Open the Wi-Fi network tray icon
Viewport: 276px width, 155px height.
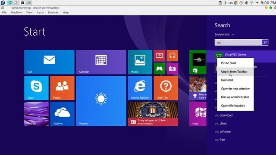pos(252,3)
